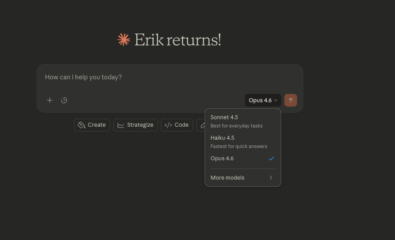Click the partially hidden pencil chip icon

pos(202,125)
